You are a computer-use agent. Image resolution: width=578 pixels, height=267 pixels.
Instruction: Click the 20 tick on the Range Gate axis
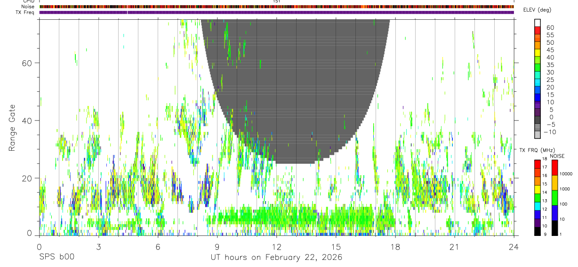(x=27, y=178)
